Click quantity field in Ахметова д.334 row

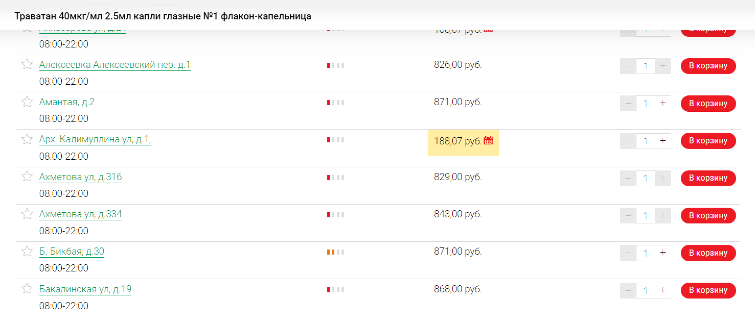pos(645,216)
